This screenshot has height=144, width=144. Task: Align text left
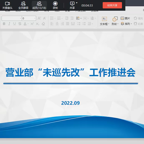[x=52, y=24]
